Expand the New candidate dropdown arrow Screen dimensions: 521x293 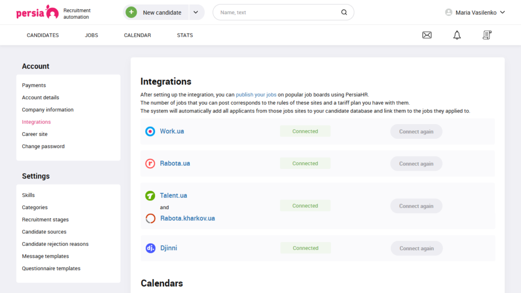click(x=196, y=12)
